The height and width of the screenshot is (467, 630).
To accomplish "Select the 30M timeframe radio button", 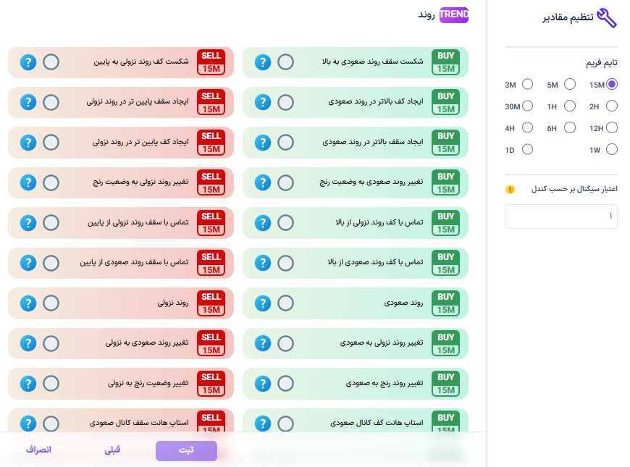I will (527, 106).
